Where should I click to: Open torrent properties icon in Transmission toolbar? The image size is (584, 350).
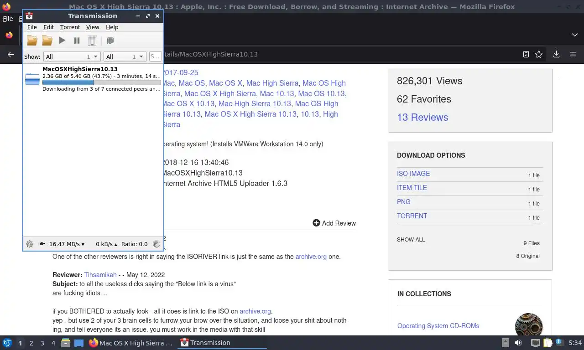click(110, 41)
